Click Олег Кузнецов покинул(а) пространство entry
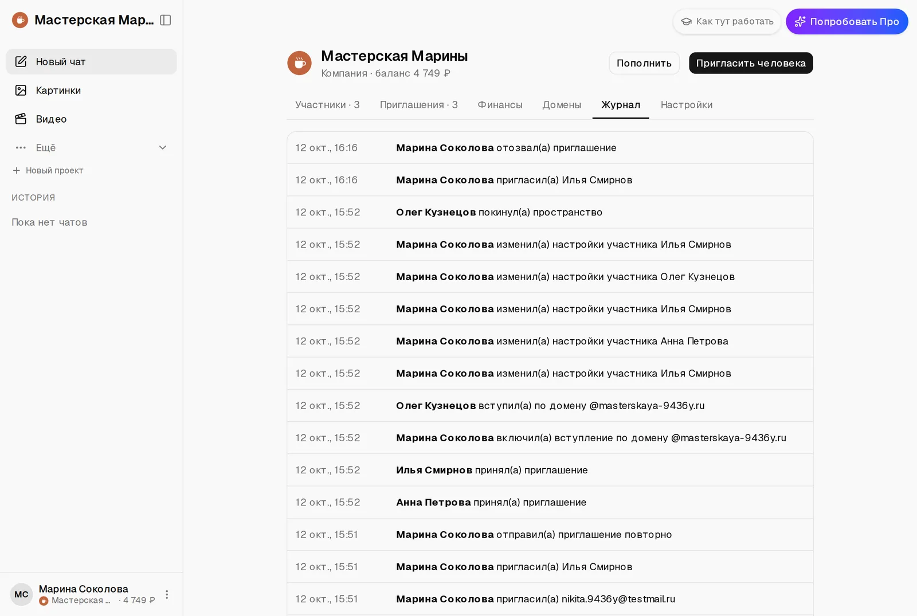The image size is (917, 616). pos(550,212)
